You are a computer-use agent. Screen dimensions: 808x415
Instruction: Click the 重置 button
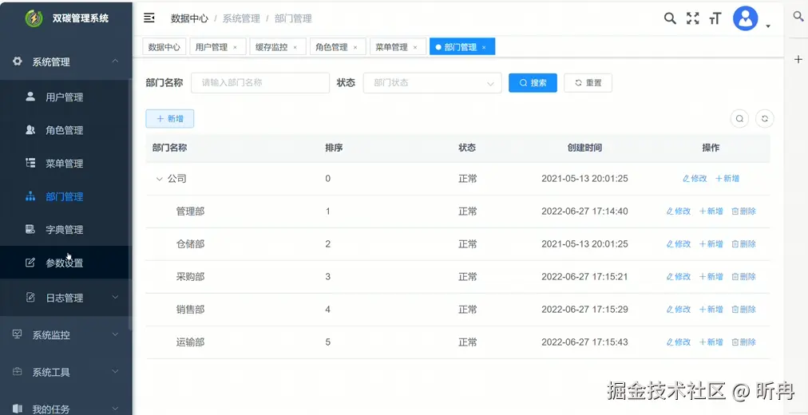[588, 82]
